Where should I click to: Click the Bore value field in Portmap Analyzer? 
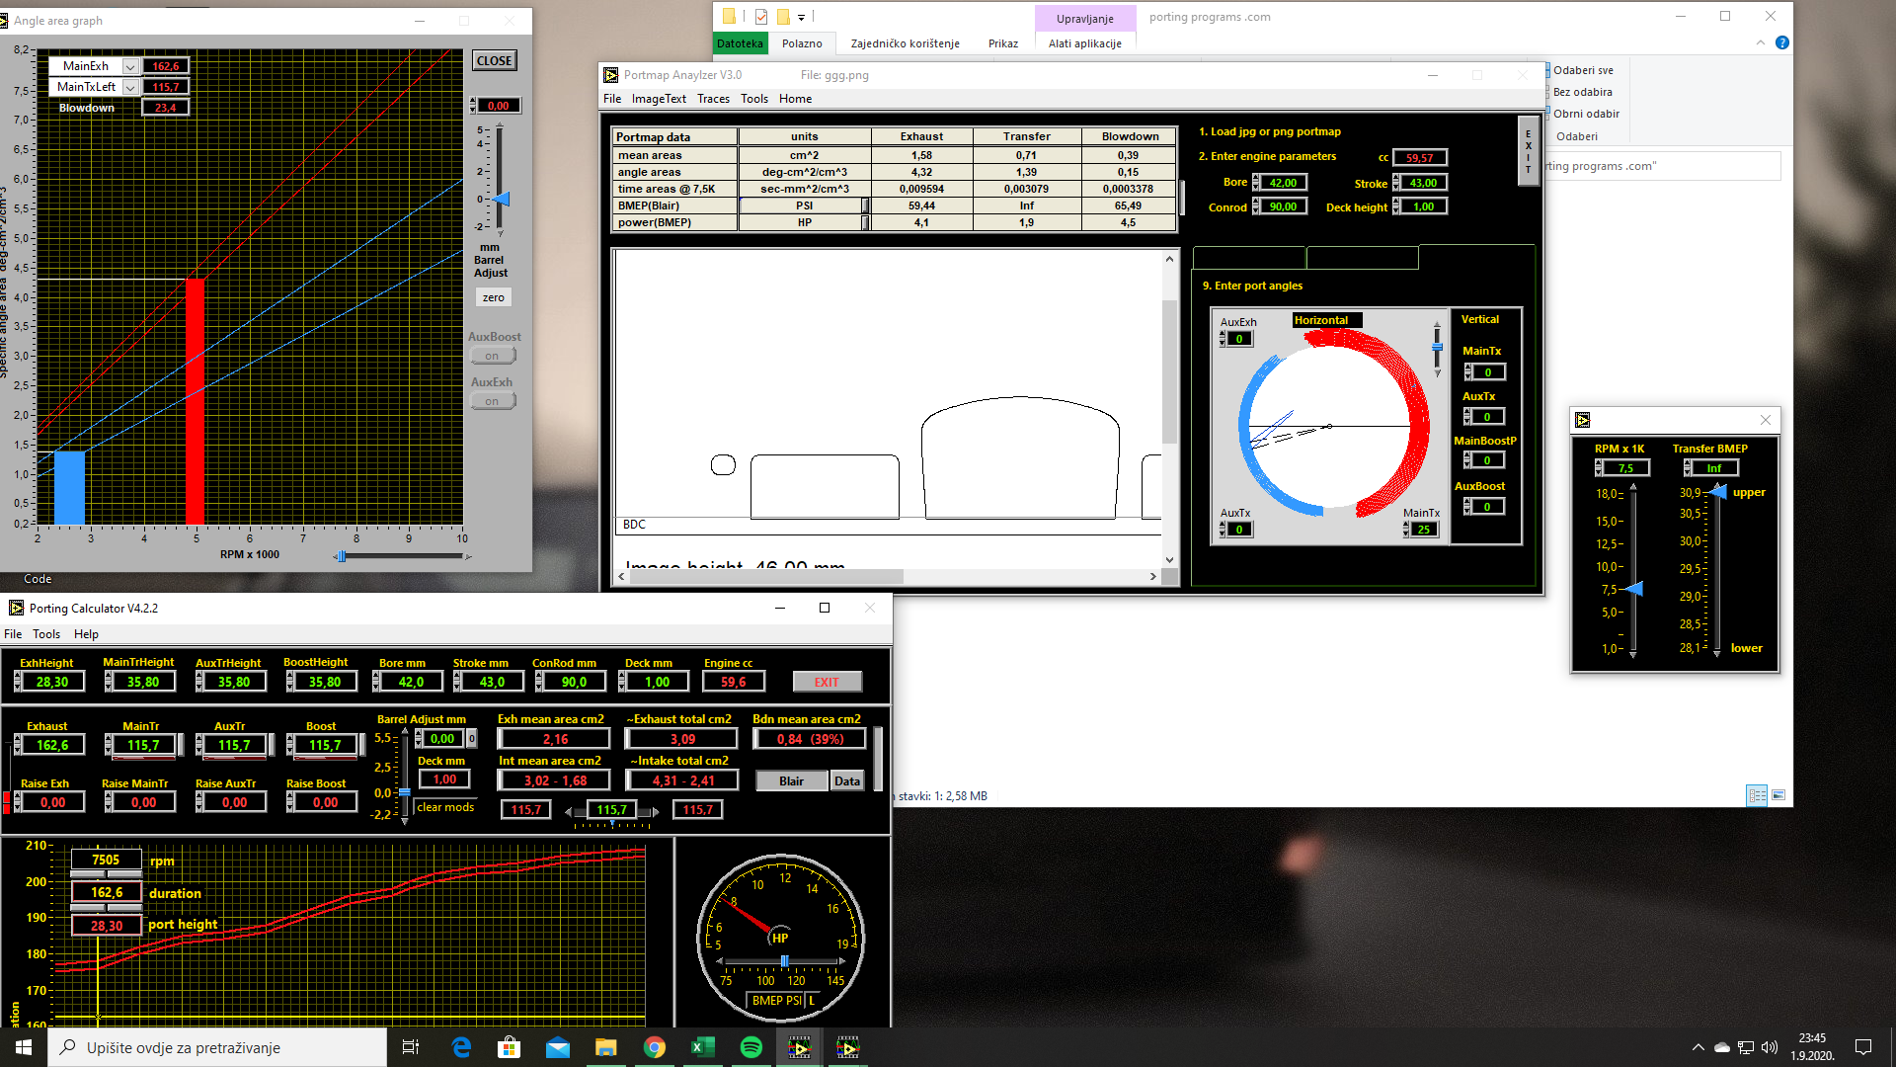pyautogui.click(x=1283, y=183)
